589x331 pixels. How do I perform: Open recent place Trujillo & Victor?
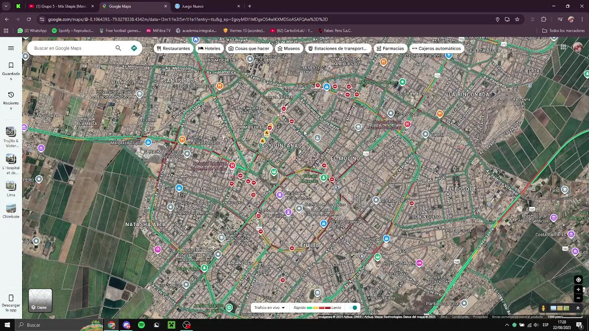[x=11, y=137]
